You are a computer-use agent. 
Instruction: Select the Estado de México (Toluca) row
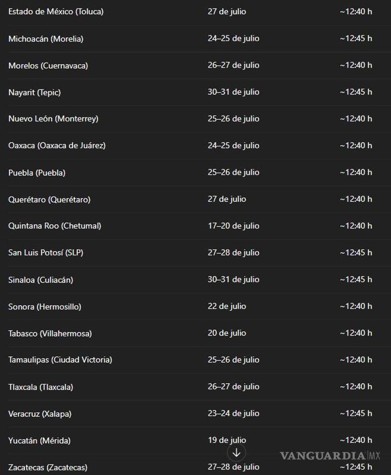coord(56,12)
